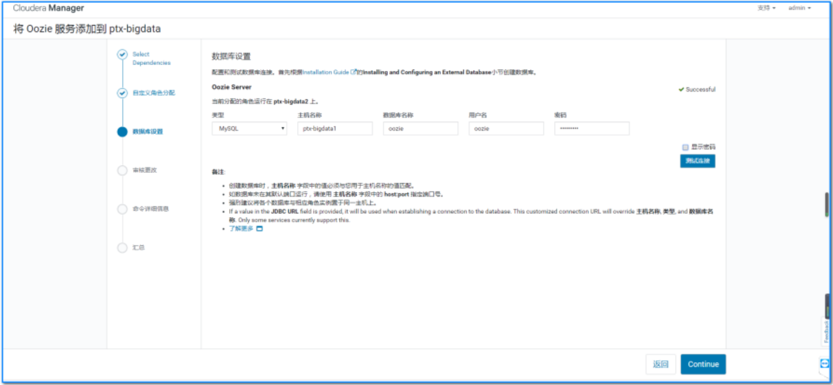Open the 了解更多 learn more link

pyautogui.click(x=241, y=229)
